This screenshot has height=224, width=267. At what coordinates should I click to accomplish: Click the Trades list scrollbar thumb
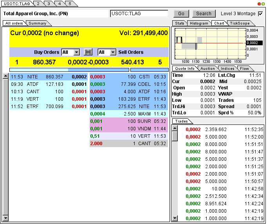[x=175, y=136]
